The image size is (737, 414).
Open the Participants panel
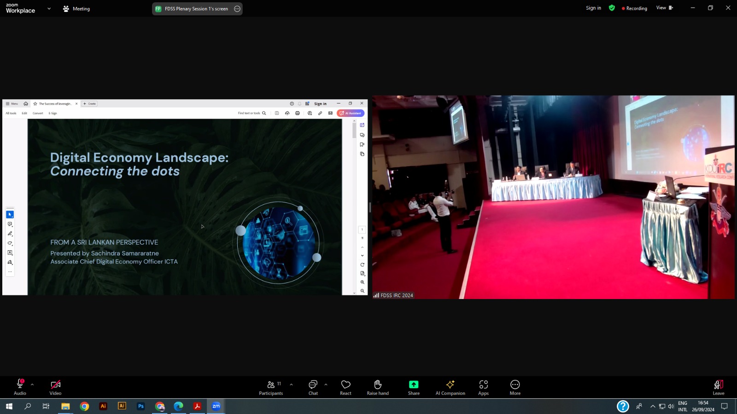point(271,387)
